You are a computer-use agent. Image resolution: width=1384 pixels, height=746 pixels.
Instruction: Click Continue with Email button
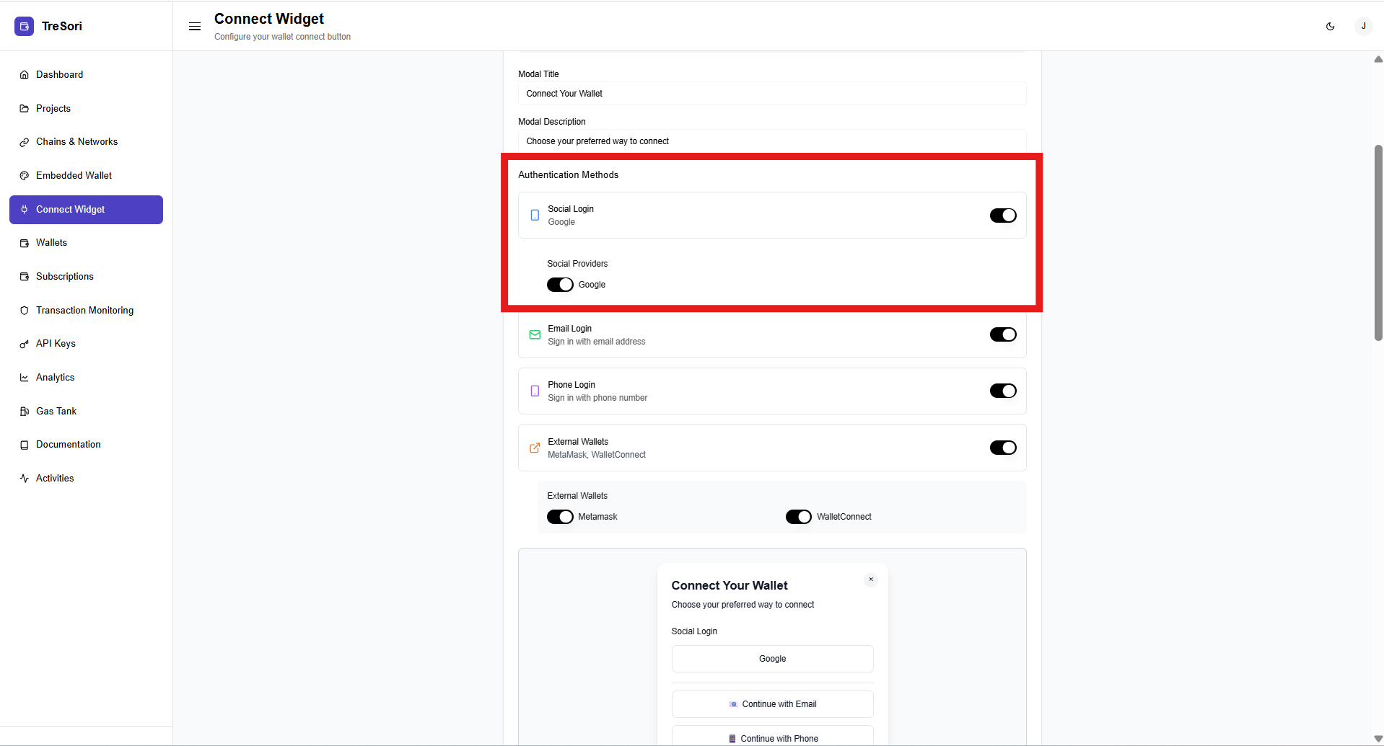(x=772, y=704)
